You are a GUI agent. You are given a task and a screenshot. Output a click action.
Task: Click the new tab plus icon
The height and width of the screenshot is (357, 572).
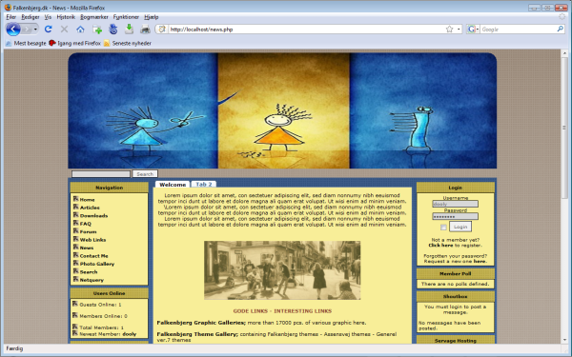click(96, 30)
